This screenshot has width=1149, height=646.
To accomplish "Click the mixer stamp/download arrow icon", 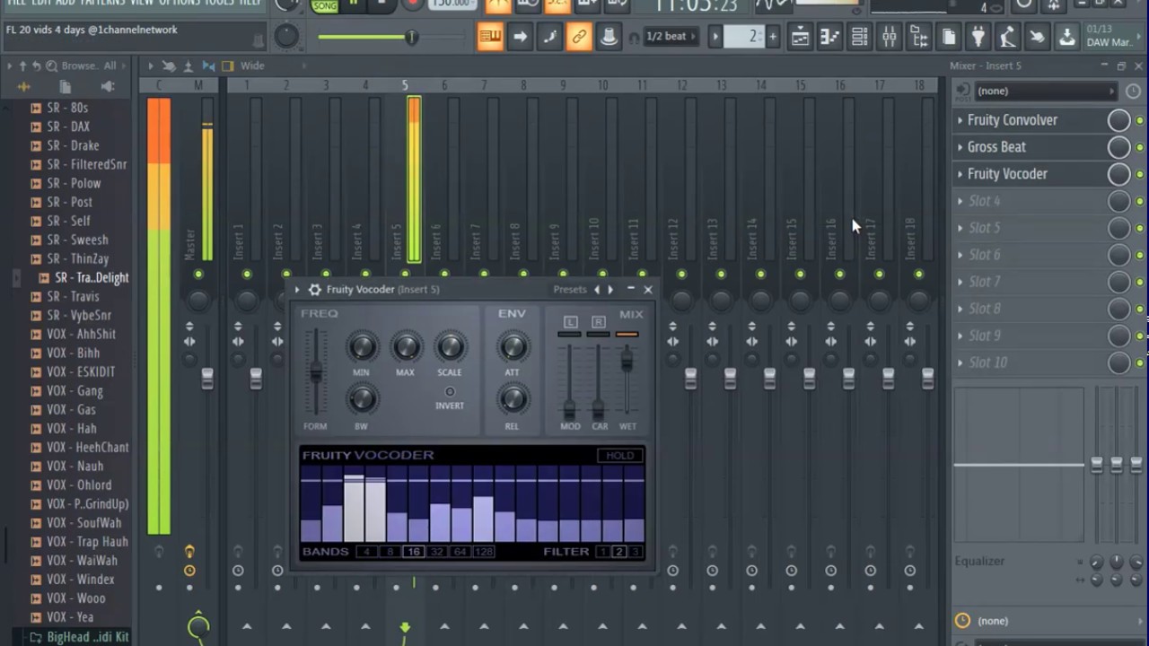I will point(189,65).
